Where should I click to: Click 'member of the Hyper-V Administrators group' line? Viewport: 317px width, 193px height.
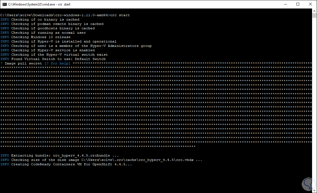coord(76,46)
